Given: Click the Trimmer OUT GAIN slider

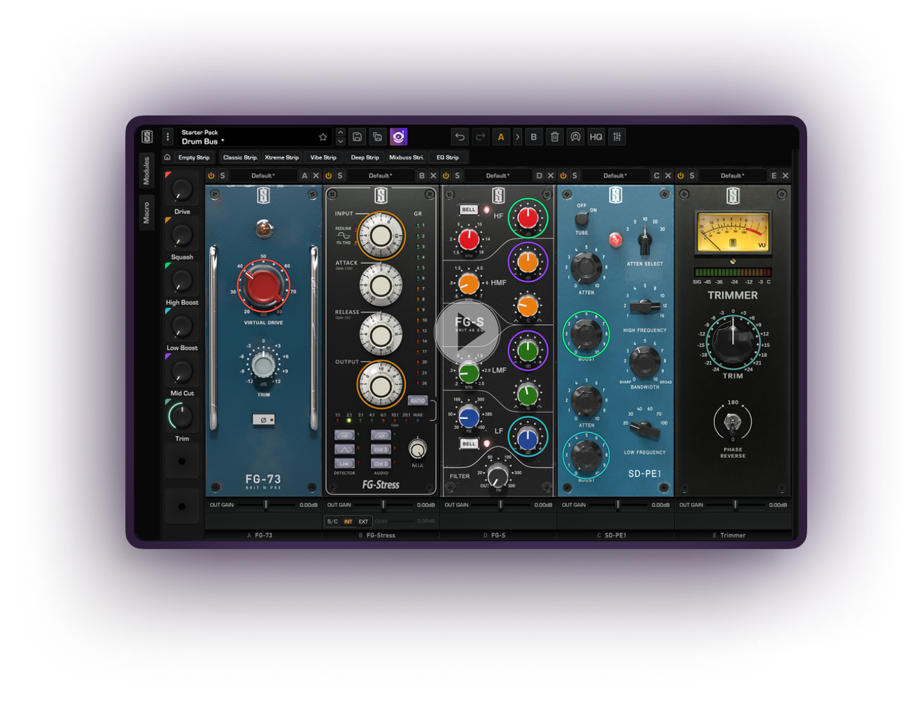Looking at the screenshot, I should point(735,505).
